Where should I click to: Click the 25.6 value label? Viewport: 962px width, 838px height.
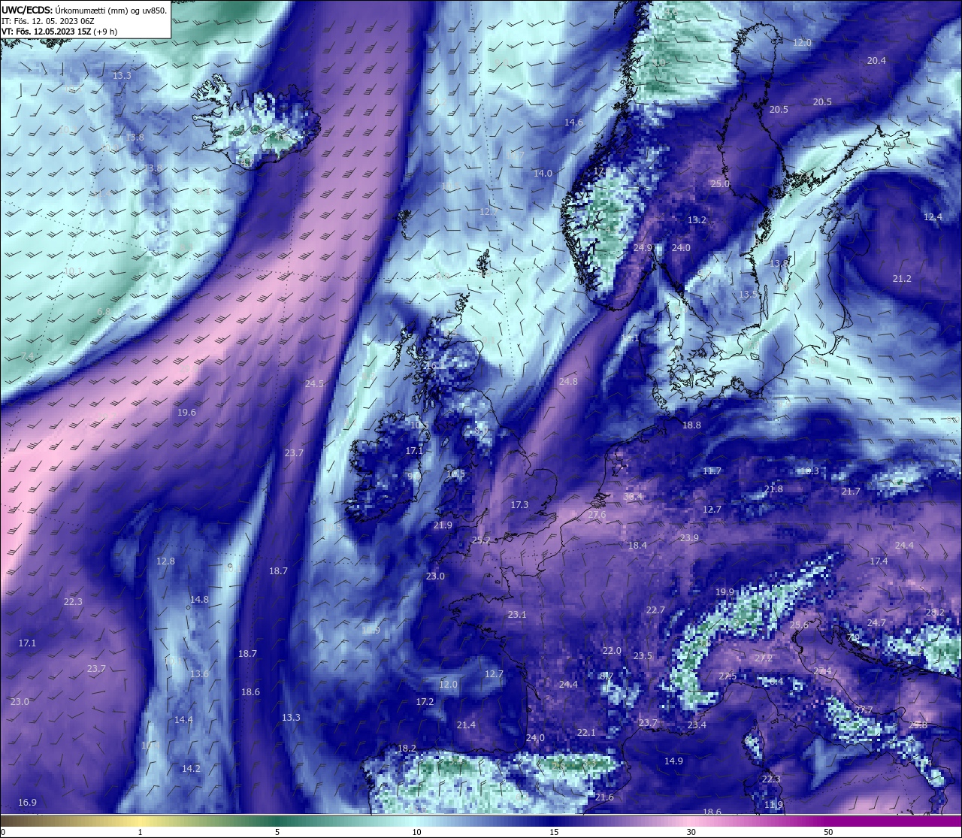coord(799,625)
